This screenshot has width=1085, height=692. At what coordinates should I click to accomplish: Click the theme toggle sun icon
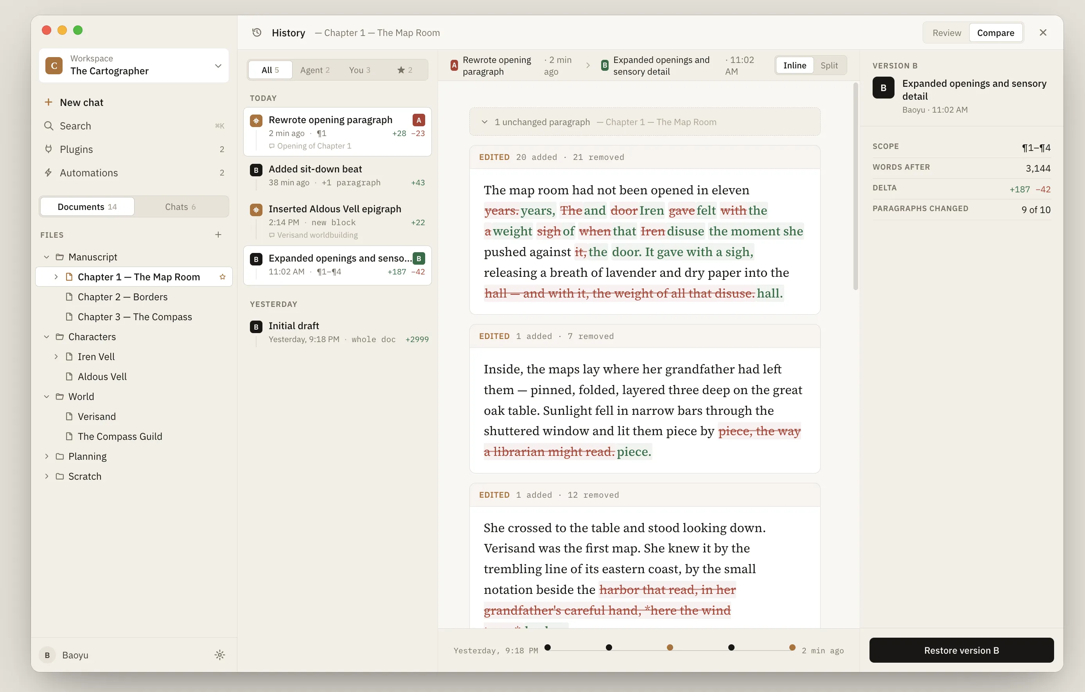click(219, 654)
